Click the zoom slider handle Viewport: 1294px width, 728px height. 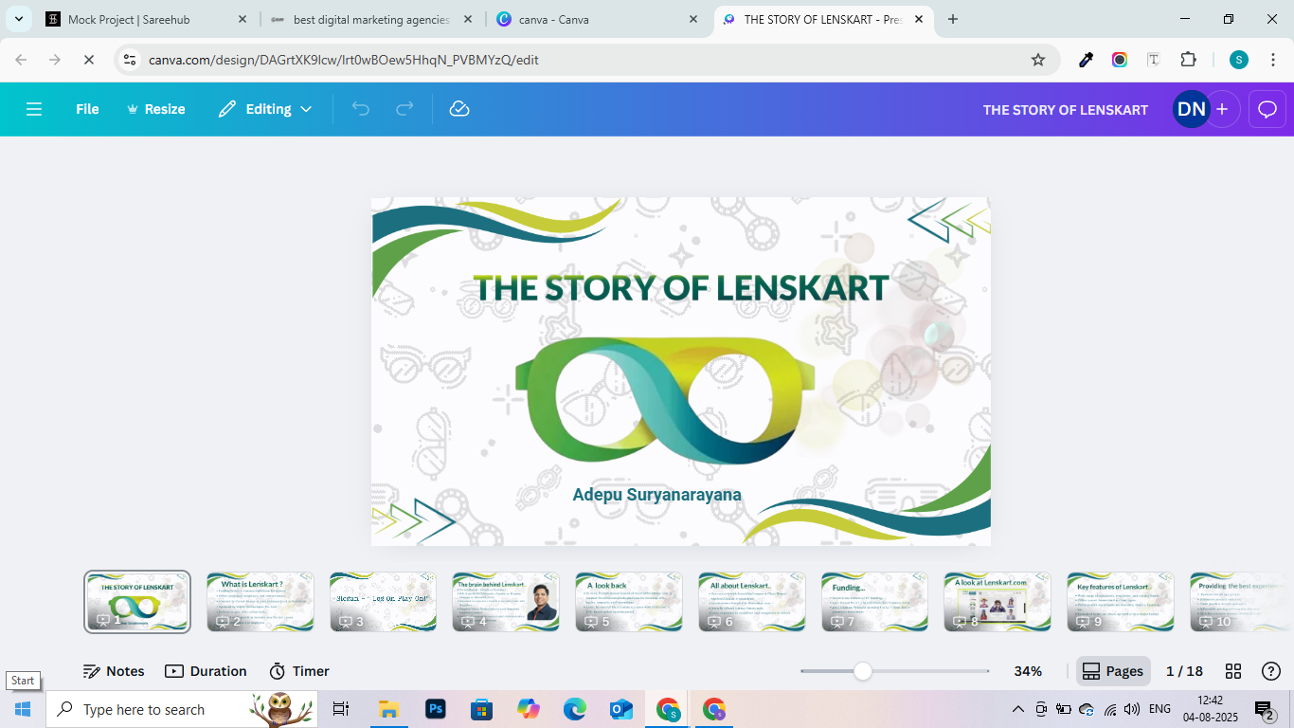[862, 671]
